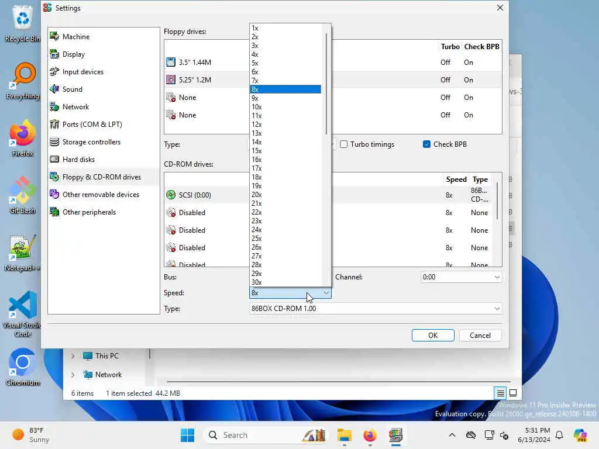Show hidden system tray icons

pyautogui.click(x=452, y=435)
